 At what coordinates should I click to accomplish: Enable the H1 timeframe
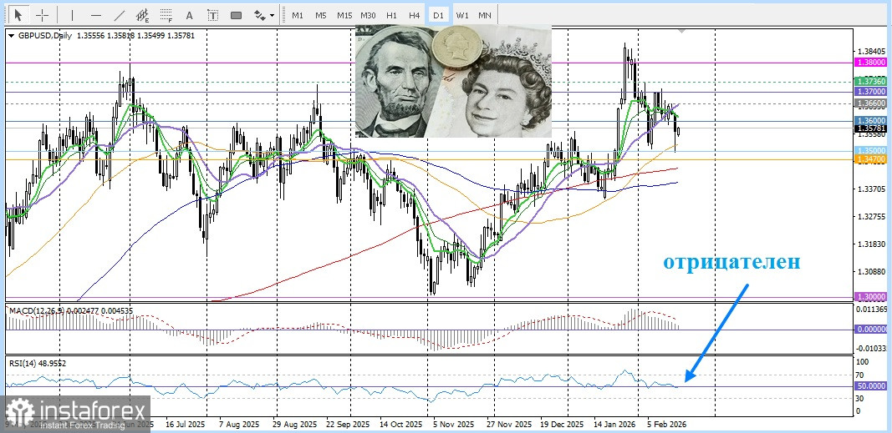[391, 15]
